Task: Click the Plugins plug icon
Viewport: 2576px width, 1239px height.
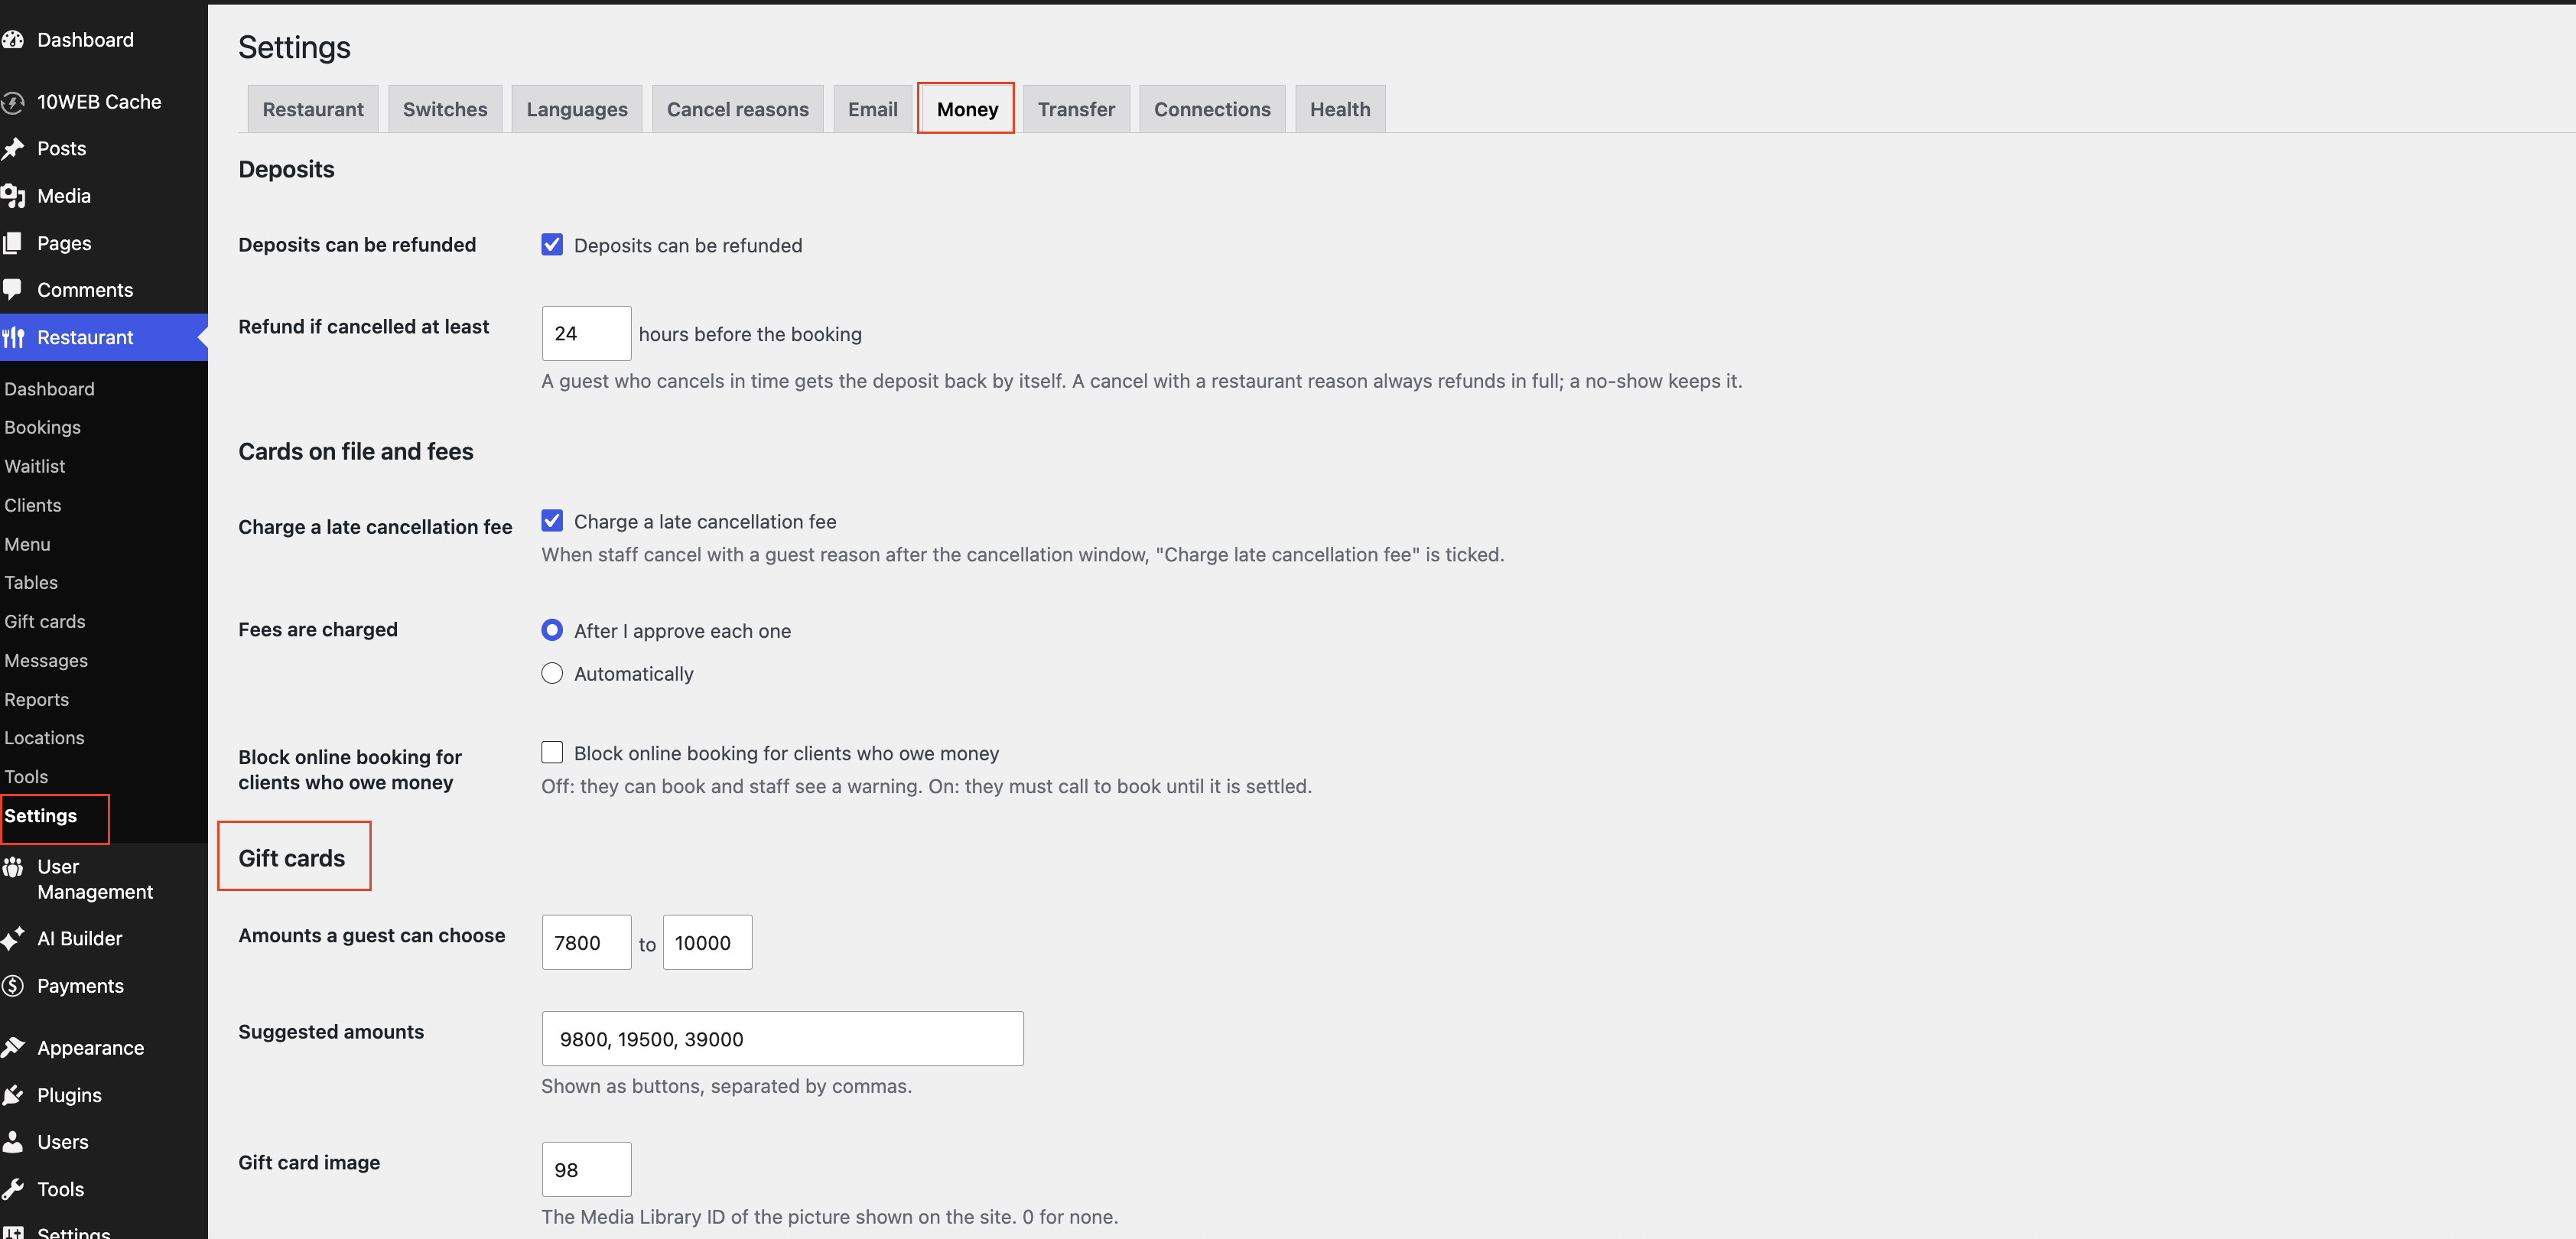Action: (13, 1095)
